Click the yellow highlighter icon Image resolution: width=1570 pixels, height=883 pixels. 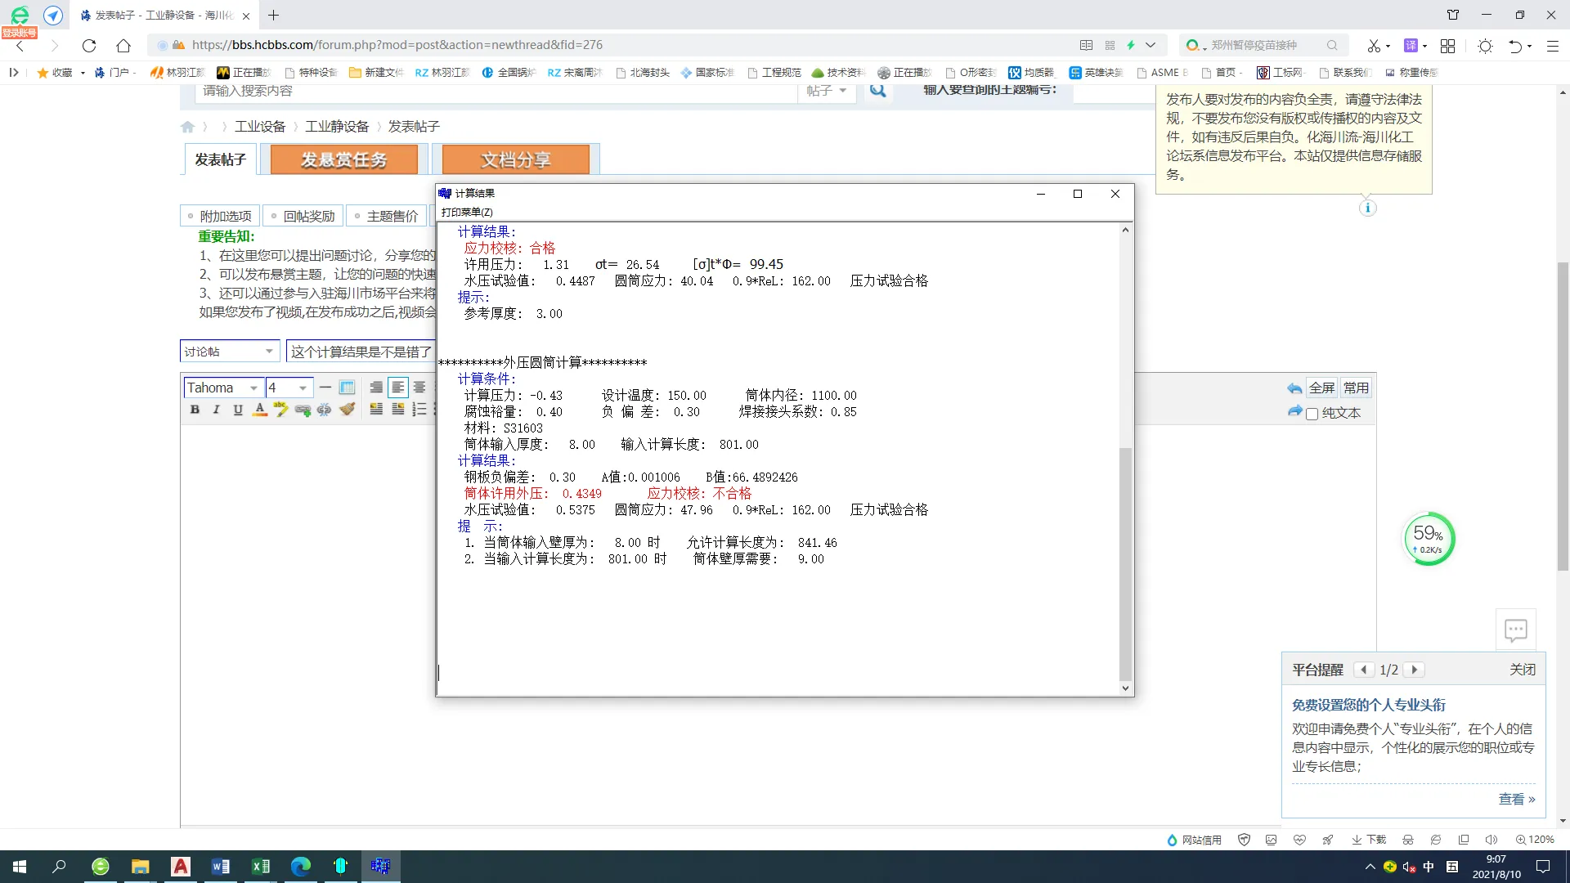tap(281, 410)
